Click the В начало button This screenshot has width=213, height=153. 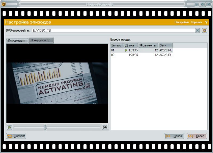(x=16, y=136)
